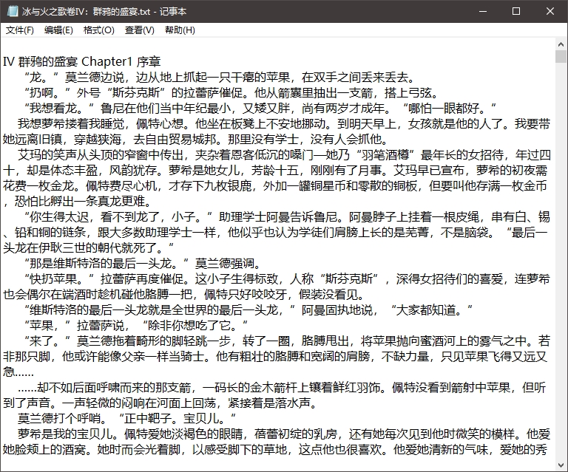This screenshot has width=568, height=472.
Task: Open the 编辑(E) menu
Action: coord(58,30)
